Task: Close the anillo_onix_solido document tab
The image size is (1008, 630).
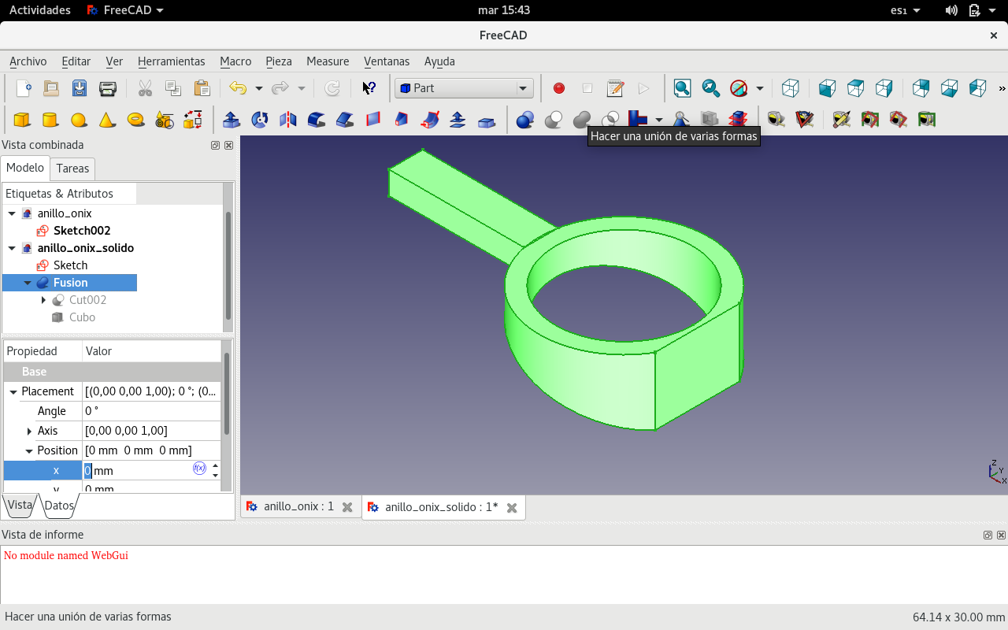Action: 512,508
